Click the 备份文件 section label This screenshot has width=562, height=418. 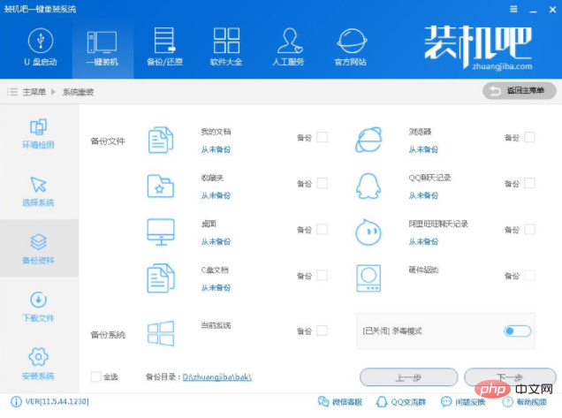[108, 141]
